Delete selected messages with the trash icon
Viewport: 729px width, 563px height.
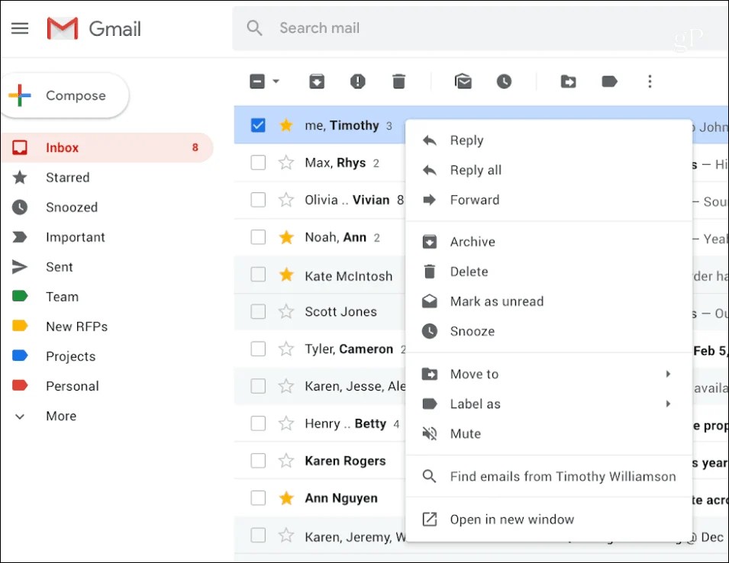point(398,81)
